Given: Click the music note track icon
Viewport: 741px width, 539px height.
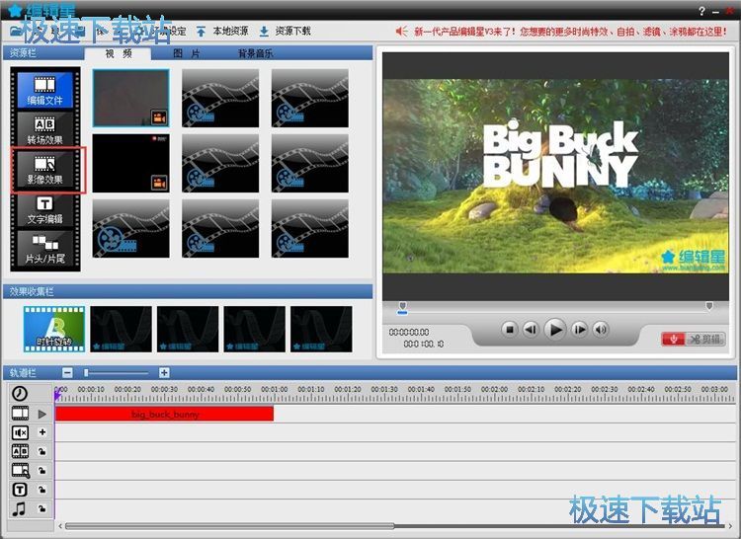Looking at the screenshot, I should 19,508.
